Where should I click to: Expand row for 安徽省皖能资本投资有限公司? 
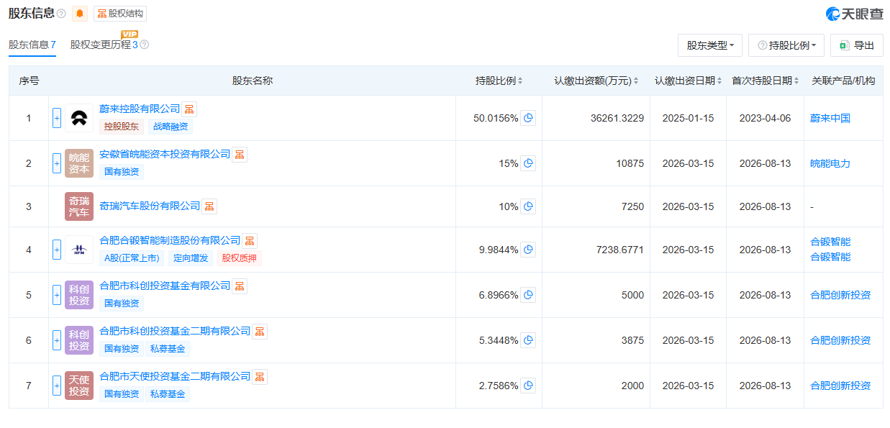click(57, 163)
